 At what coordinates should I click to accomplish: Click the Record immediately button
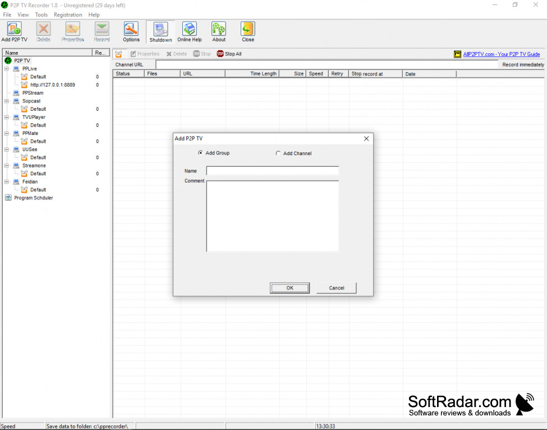(x=523, y=65)
